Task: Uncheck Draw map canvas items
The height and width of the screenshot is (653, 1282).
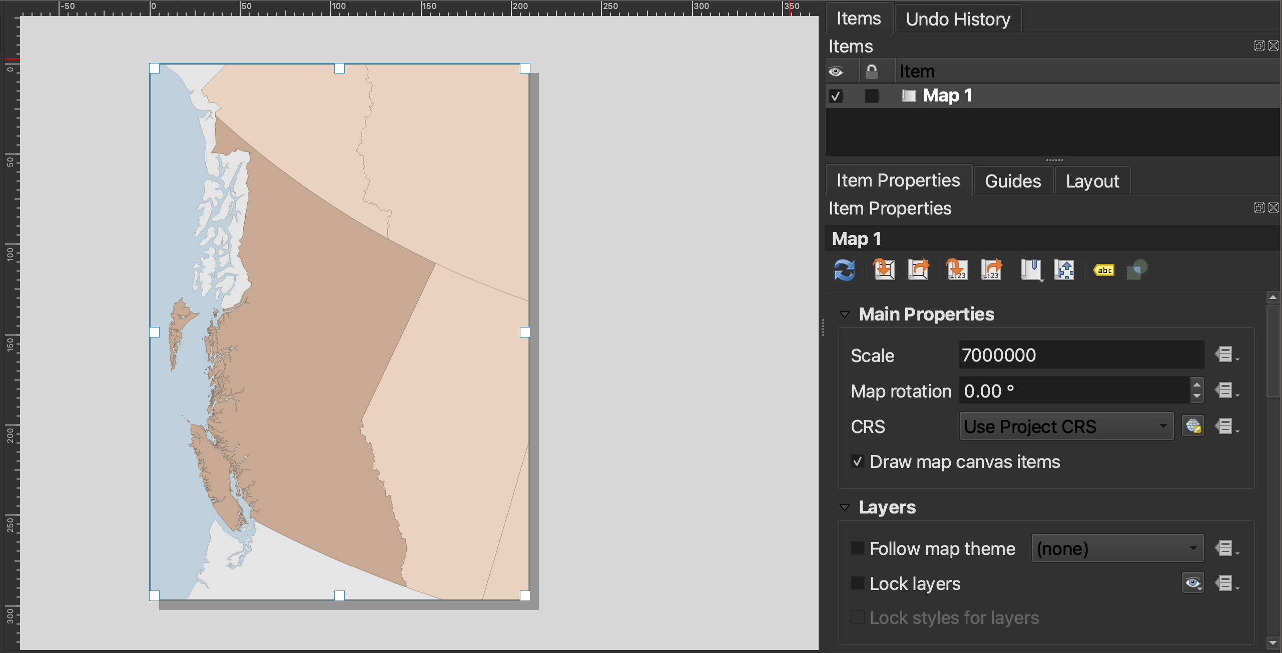Action: 858,461
